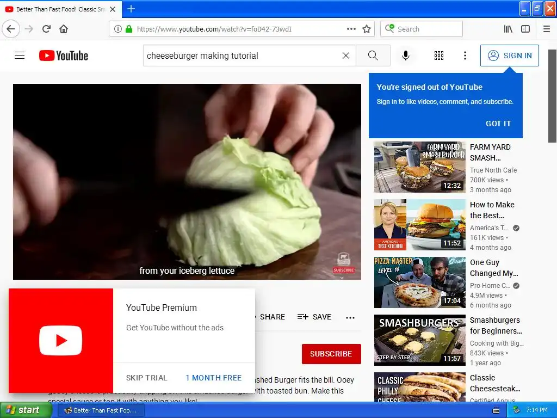Viewport: 557px width, 418px height.
Task: Click the keyboard icon in system tray
Action: coord(496,410)
